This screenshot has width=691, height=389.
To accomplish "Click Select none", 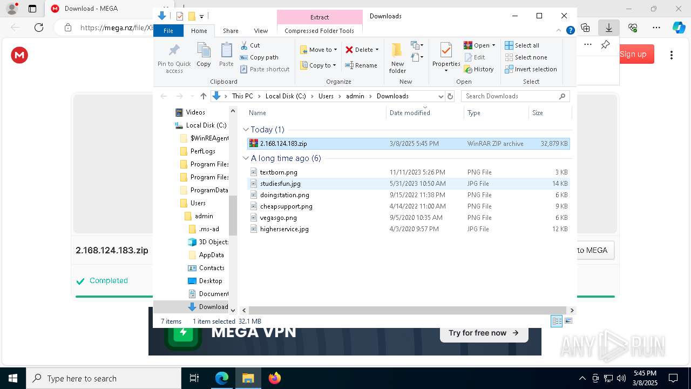I will [526, 57].
